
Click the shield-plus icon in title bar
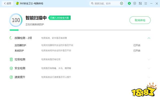coord(135,3)
